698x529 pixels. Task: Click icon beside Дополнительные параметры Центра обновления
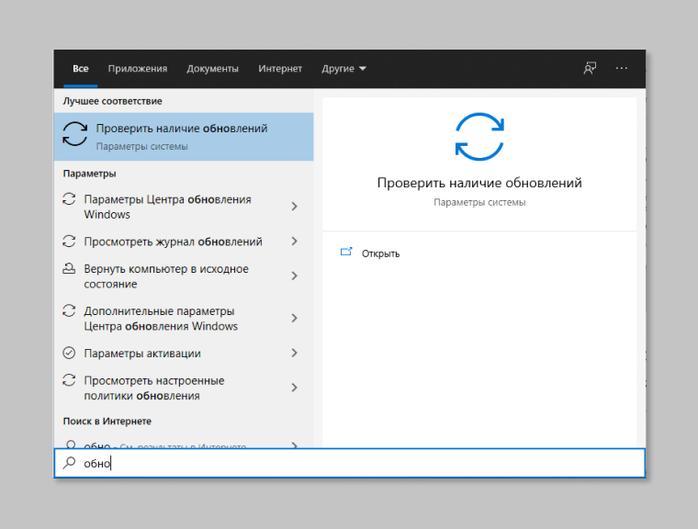(x=69, y=310)
